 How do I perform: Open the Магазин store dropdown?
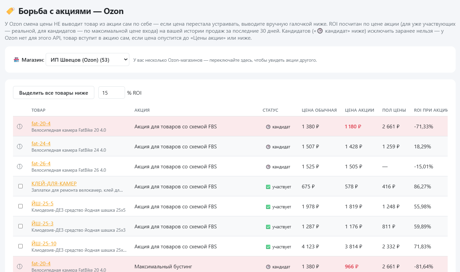click(87, 60)
